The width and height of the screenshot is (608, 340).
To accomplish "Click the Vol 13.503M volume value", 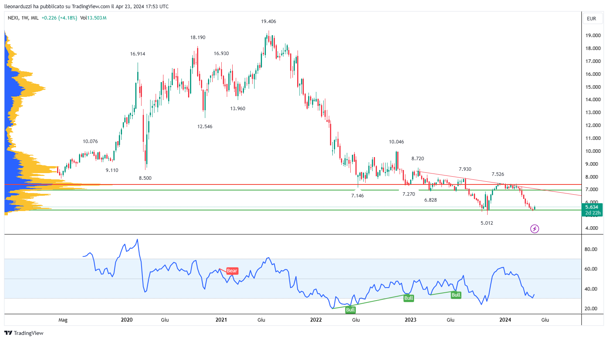I will pos(93,18).
